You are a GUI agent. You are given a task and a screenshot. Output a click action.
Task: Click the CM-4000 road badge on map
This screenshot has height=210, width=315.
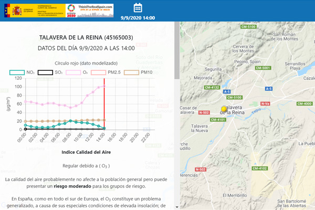coord(304,104)
